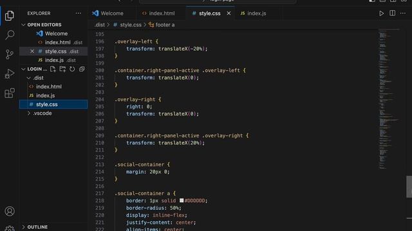Close style.css in Open Editors list

[32, 51]
